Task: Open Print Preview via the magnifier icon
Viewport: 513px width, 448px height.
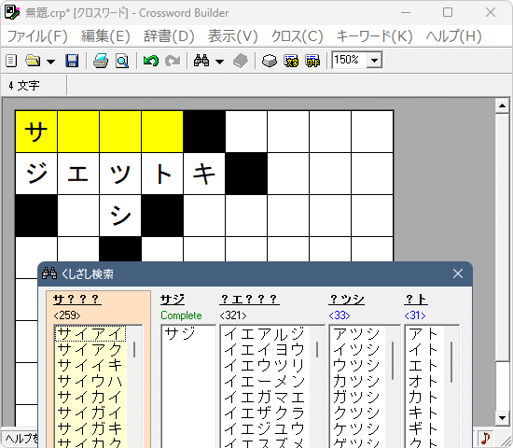Action: pos(122,61)
